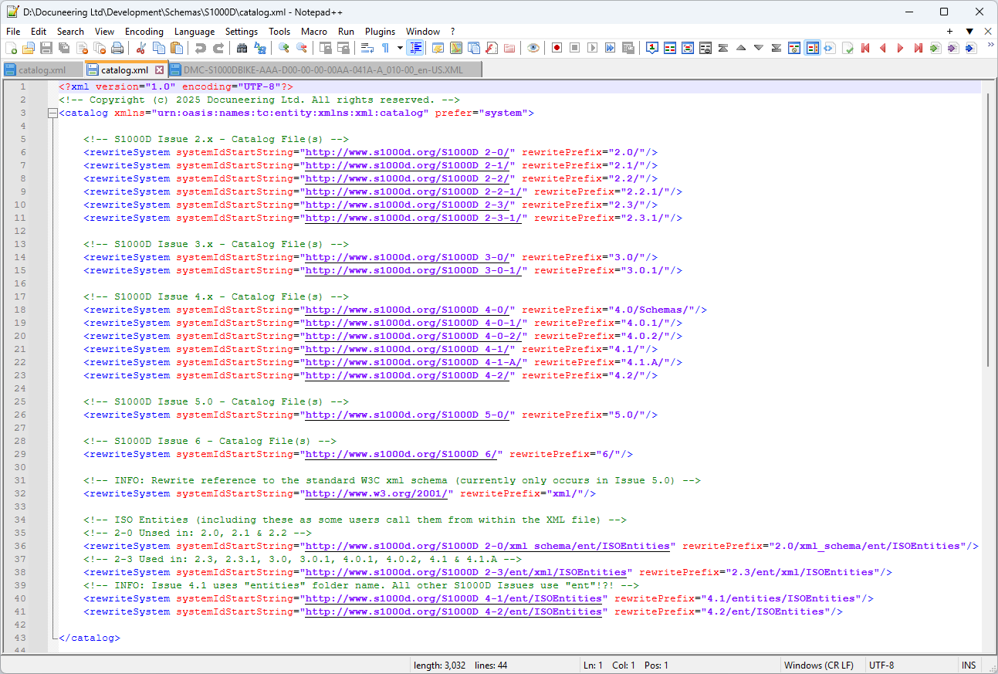Click the Zoom In magnifier icon
The image size is (998, 674).
tap(284, 48)
